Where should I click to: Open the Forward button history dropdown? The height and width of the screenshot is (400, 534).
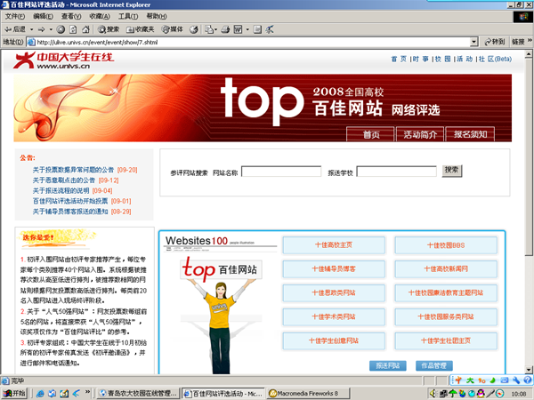tap(51, 29)
